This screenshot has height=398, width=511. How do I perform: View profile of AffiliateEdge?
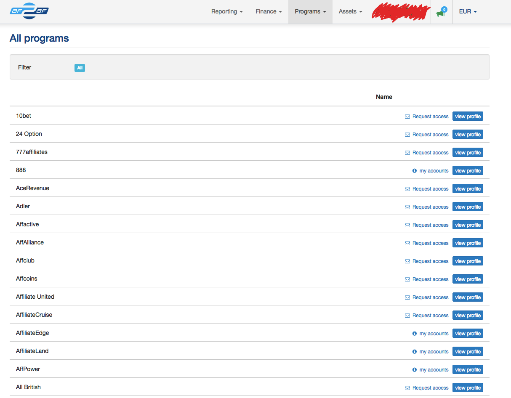tap(468, 334)
